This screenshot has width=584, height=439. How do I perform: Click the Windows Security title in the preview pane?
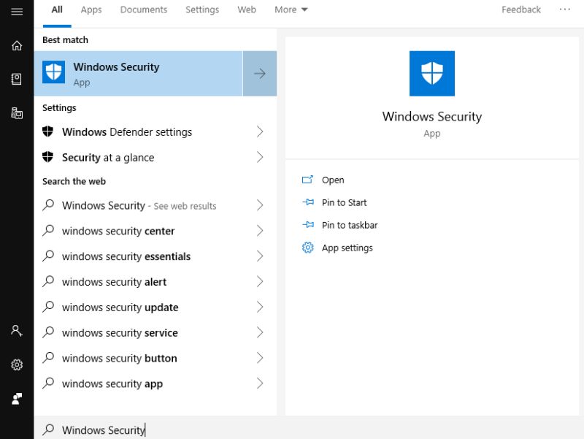tap(432, 116)
